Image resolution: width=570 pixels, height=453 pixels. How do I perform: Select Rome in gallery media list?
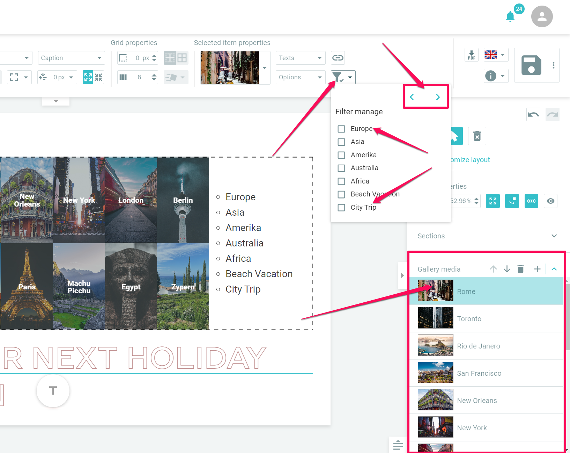(x=486, y=291)
